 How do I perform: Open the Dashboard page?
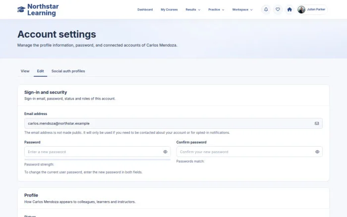pos(145,10)
